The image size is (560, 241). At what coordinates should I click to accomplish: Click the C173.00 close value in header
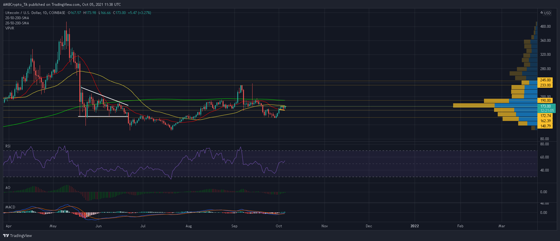(119, 13)
